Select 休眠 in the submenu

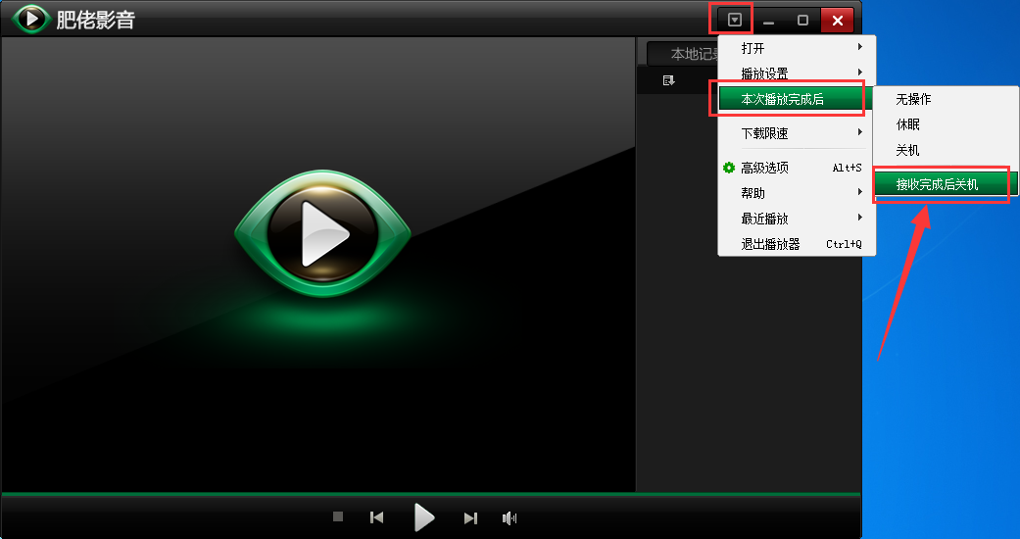946,124
